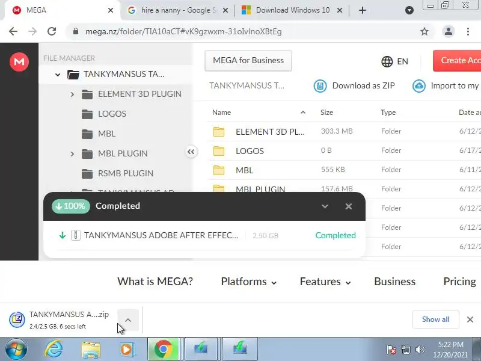The height and width of the screenshot is (361, 481).
Task: Open the Features dropdown menu
Action: click(325, 282)
